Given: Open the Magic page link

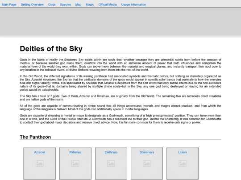Looking at the screenshot, I should [x=90, y=4].
